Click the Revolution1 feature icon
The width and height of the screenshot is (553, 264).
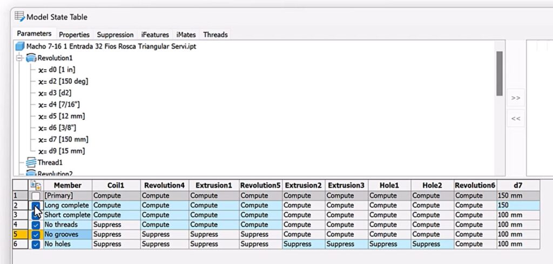(31, 58)
